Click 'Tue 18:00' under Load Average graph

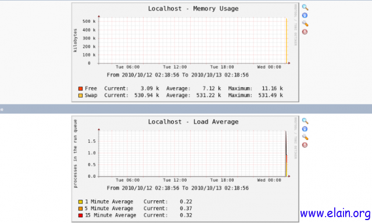tap(222, 180)
